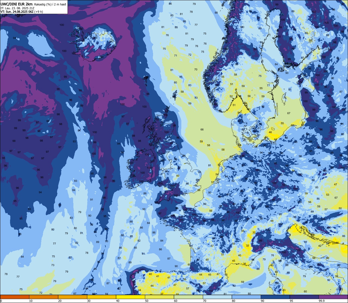
Task: Click the legend tick label '30'
Action: coord(89,301)
